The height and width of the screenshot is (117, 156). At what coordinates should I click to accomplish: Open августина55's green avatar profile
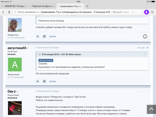(15, 64)
